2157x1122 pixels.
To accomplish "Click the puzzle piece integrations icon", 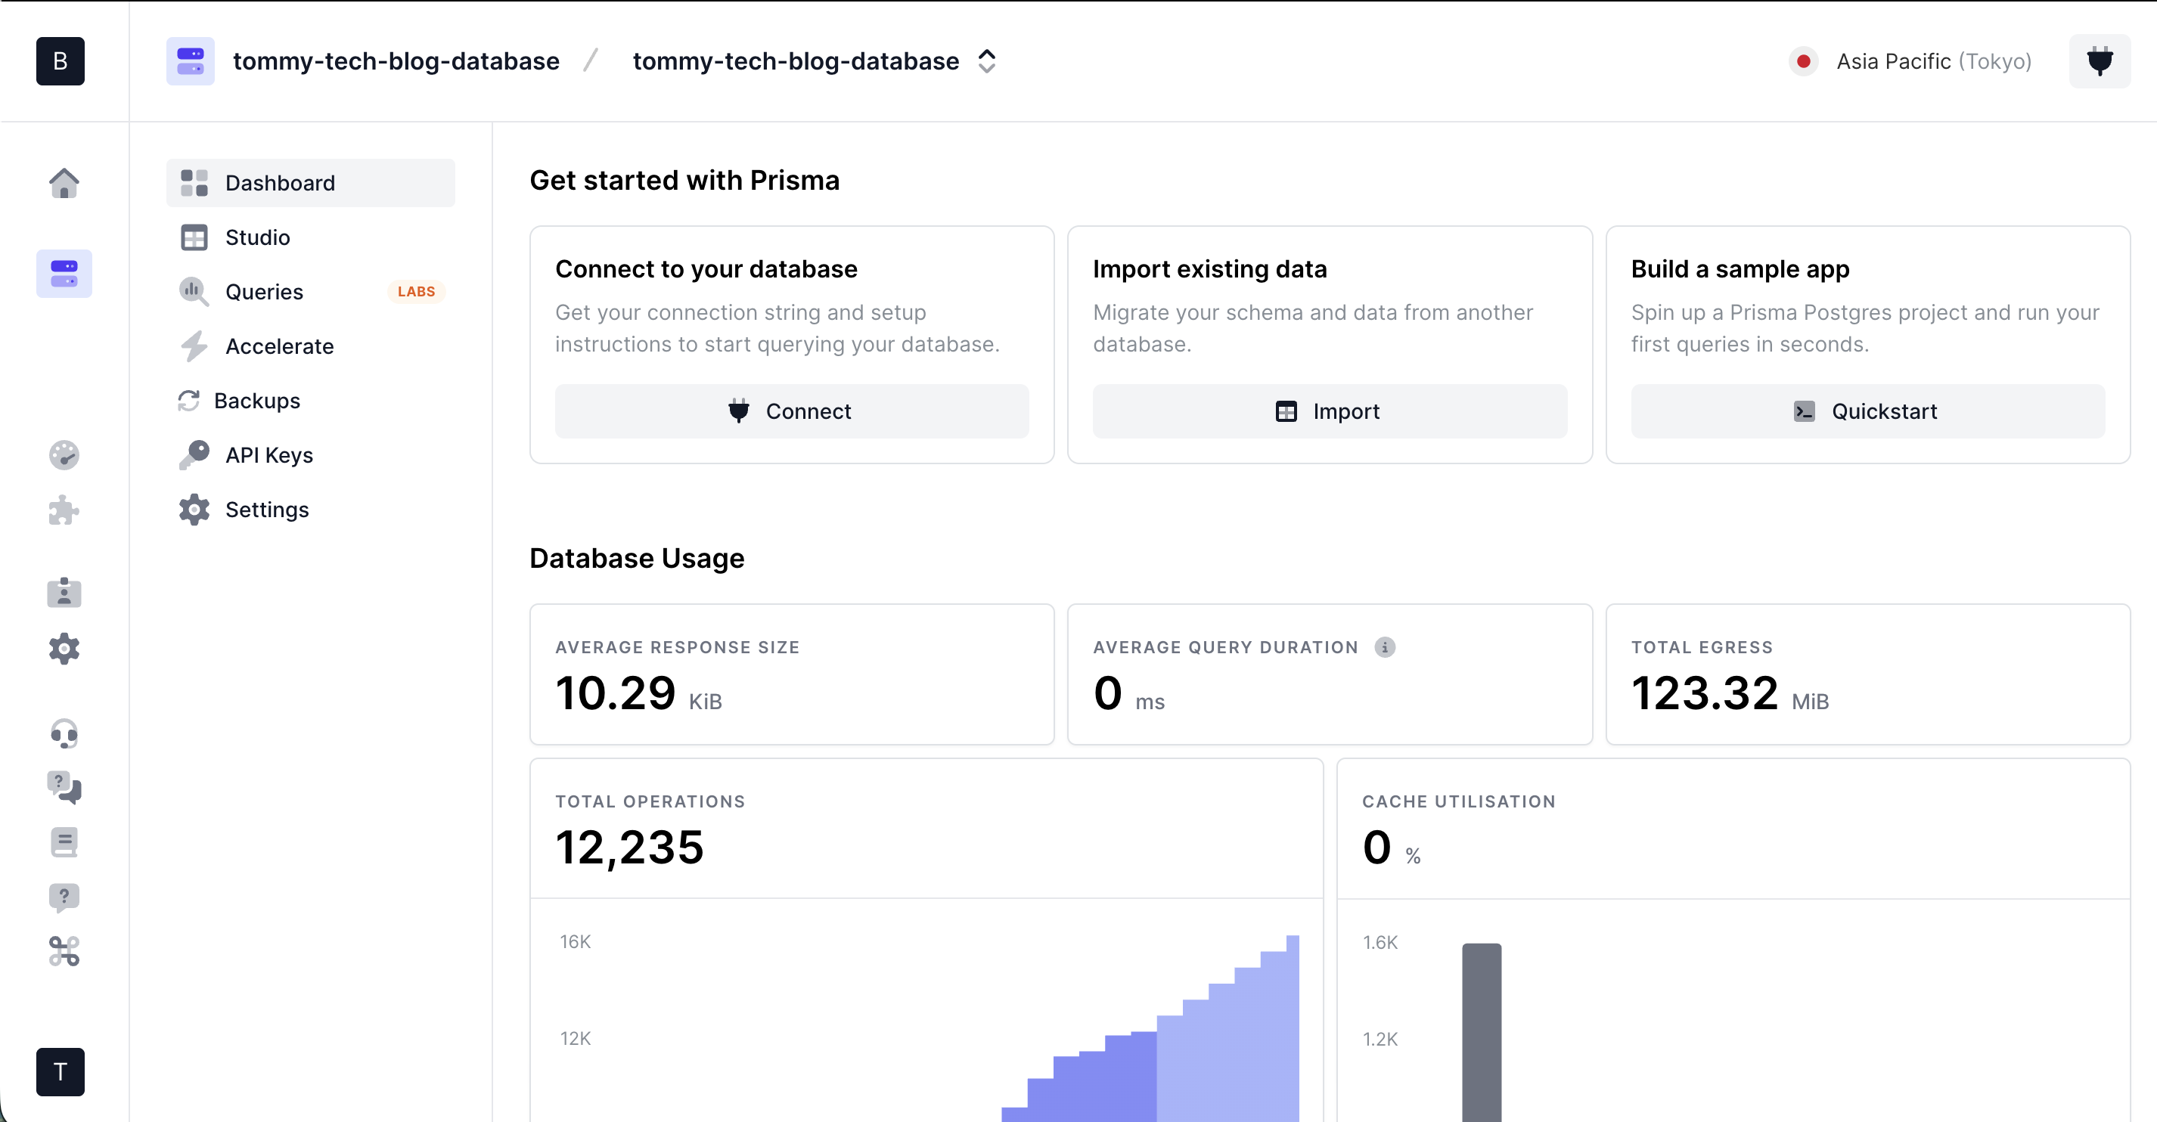I will pyautogui.click(x=64, y=510).
